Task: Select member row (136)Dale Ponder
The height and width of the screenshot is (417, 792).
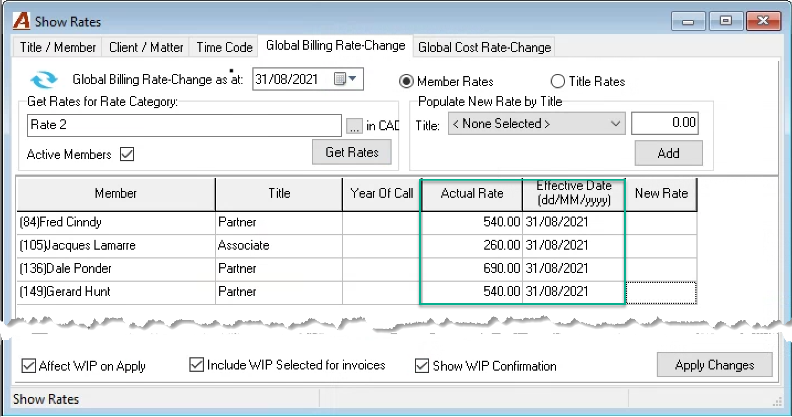Action: [x=116, y=269]
